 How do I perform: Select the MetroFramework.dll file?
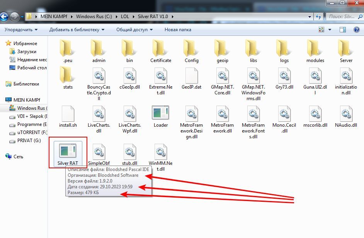(223, 119)
